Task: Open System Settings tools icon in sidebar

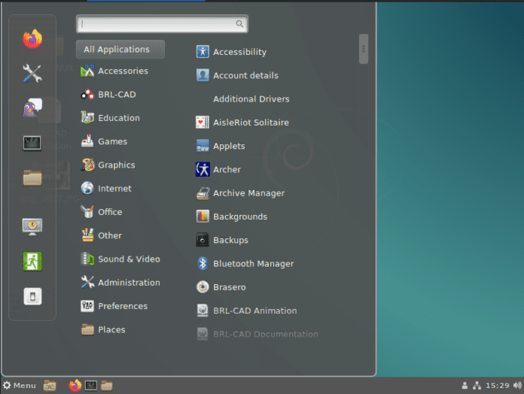Action: 32,73
